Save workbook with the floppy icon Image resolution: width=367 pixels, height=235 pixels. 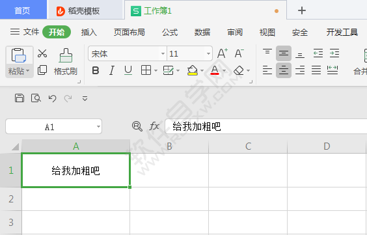click(x=20, y=98)
